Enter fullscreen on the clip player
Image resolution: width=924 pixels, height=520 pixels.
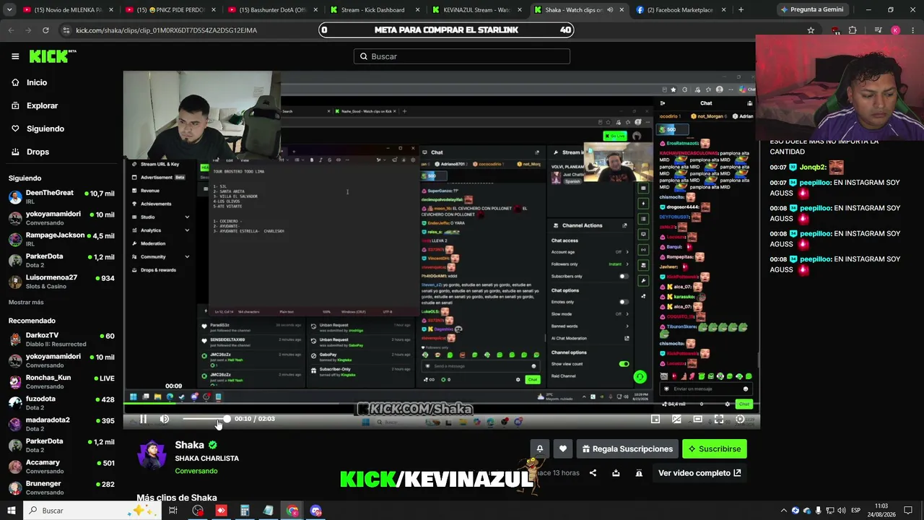tap(719, 419)
